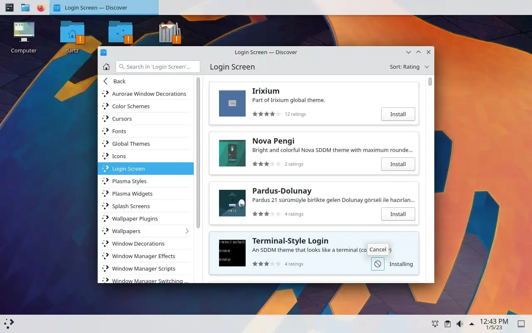Click the Global Themes category icon
Viewport: 532px width, 333px height.
[106, 144]
